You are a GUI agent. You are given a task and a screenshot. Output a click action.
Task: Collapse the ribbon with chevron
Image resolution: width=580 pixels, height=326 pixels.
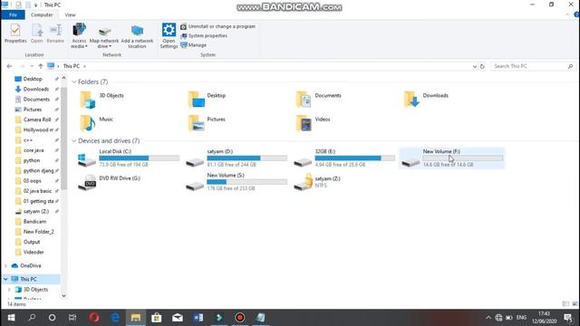567,14
